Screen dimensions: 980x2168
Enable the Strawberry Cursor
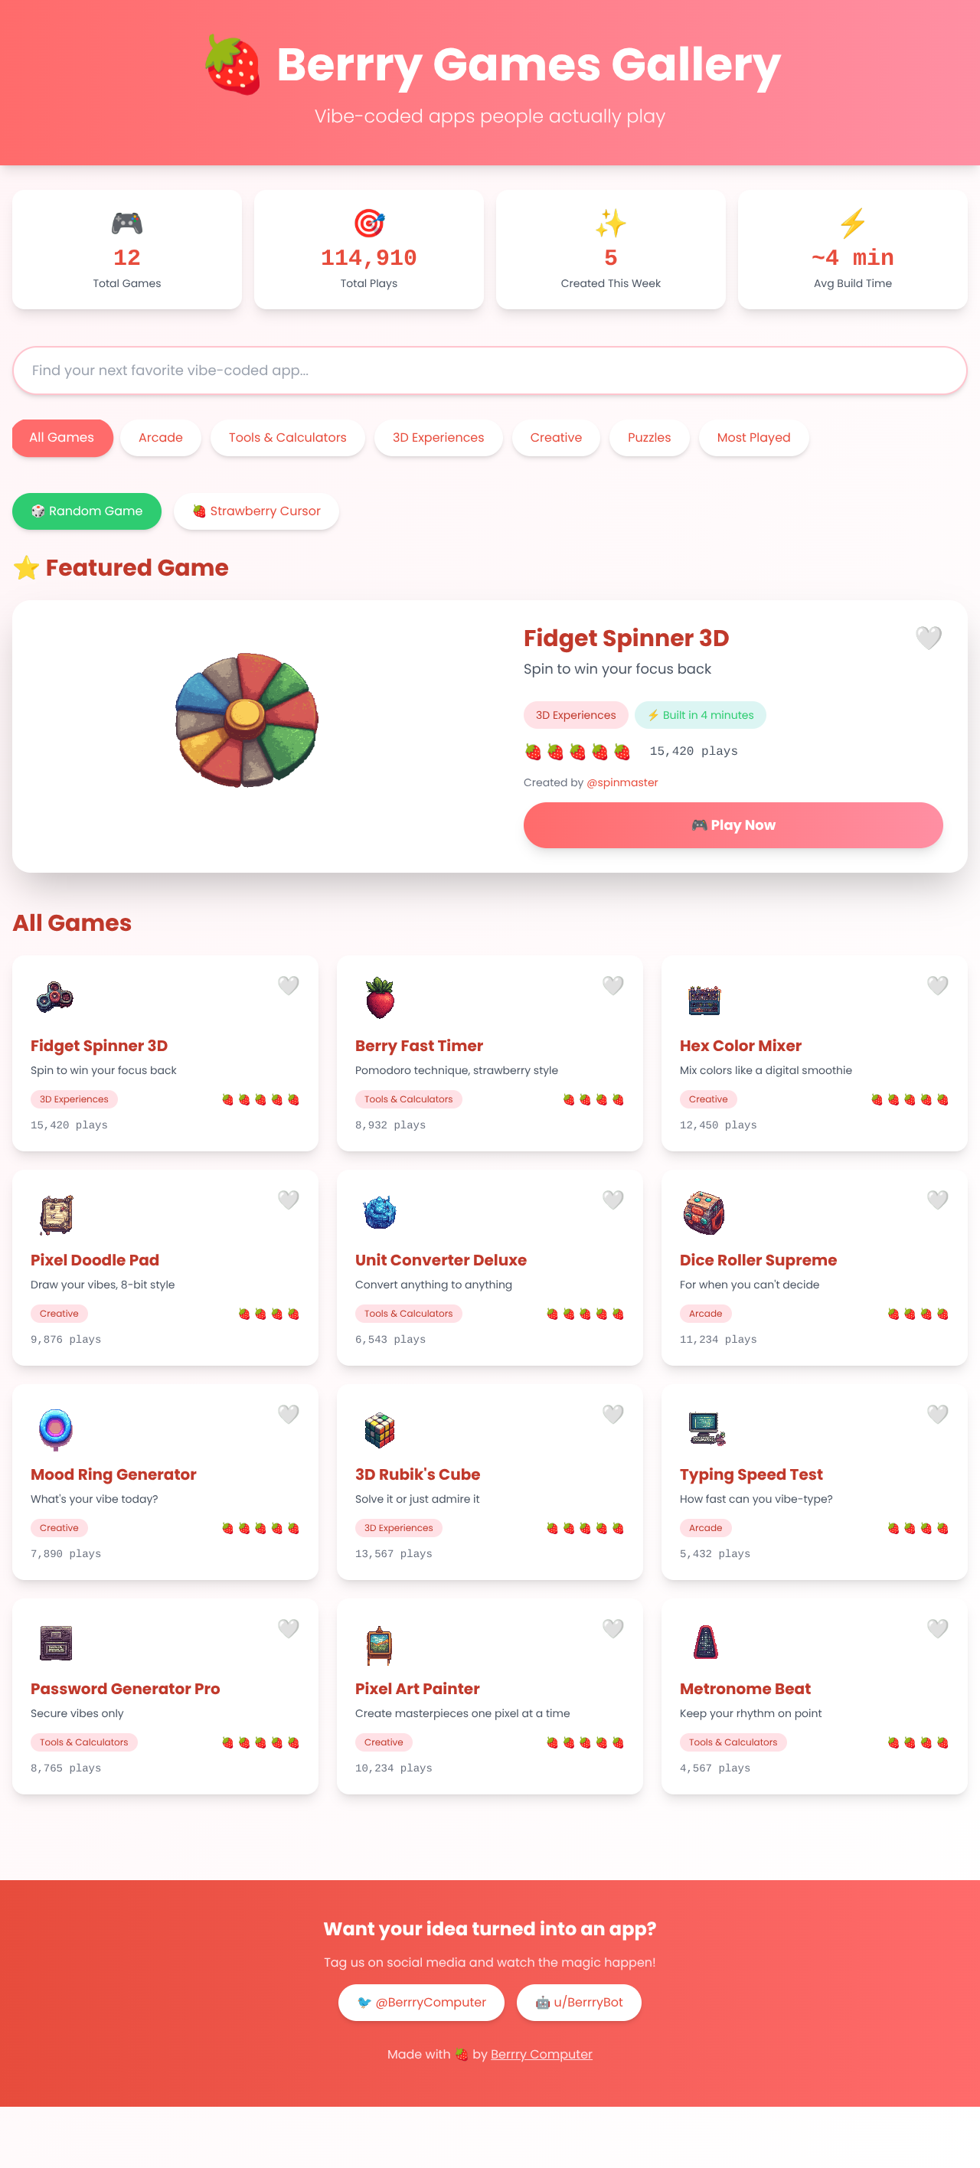tap(256, 511)
